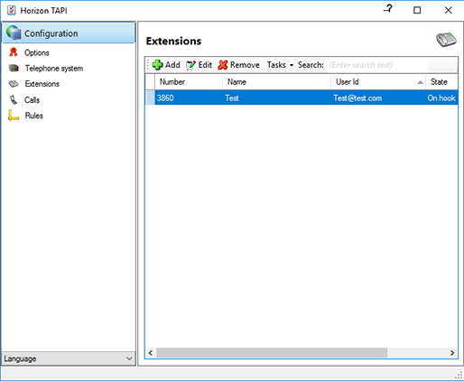This screenshot has width=464, height=381.
Task: Select Options in the sidebar
Action: 37,52
